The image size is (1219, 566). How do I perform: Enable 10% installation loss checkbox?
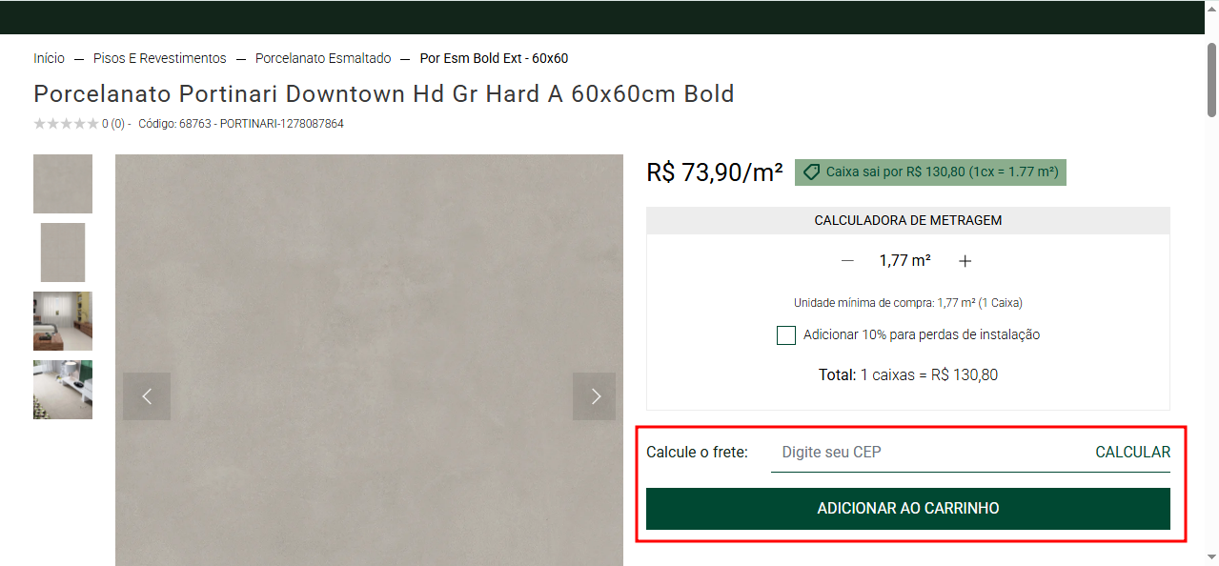coord(786,335)
